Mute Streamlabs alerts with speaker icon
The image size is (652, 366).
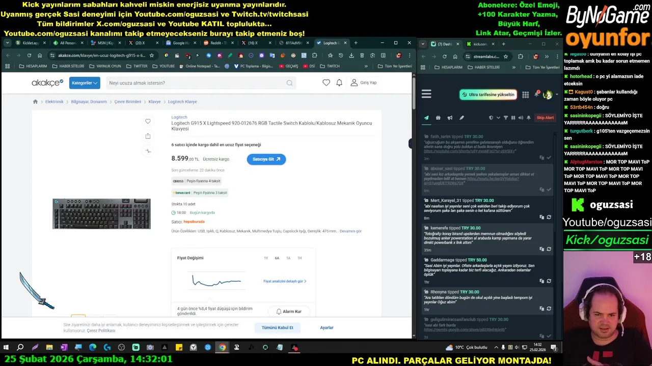[x=520, y=118]
